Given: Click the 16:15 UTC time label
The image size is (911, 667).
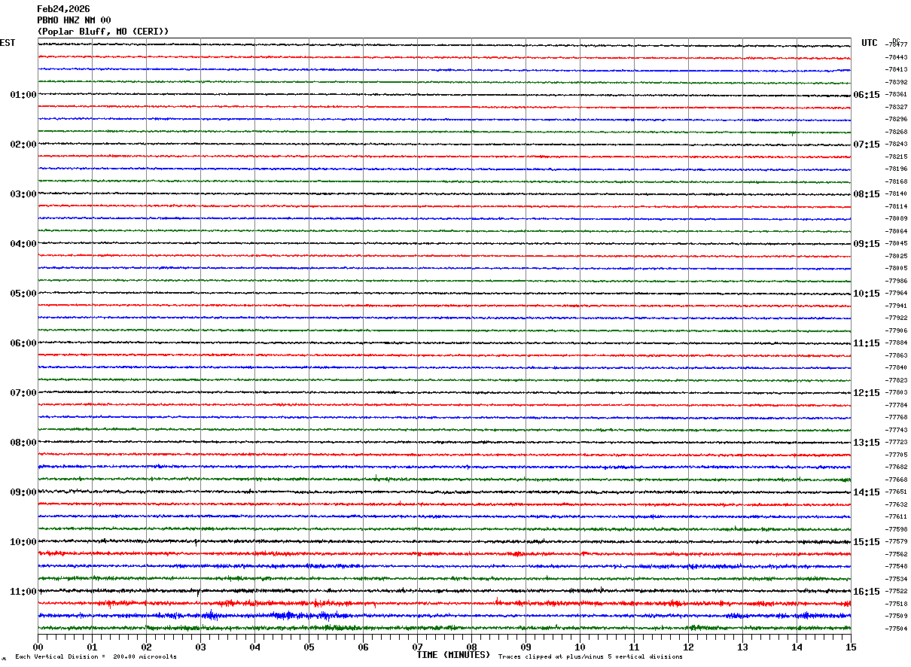Looking at the screenshot, I should [867, 592].
